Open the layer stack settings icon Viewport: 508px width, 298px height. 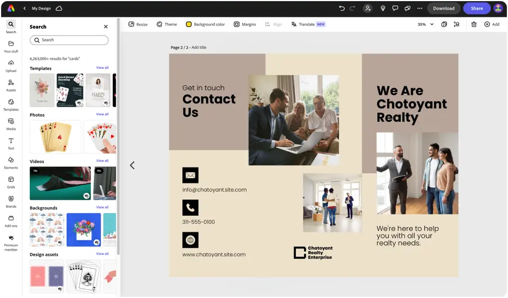point(457,24)
